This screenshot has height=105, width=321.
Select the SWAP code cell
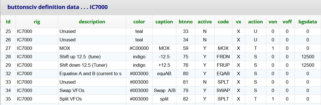pos(223,91)
